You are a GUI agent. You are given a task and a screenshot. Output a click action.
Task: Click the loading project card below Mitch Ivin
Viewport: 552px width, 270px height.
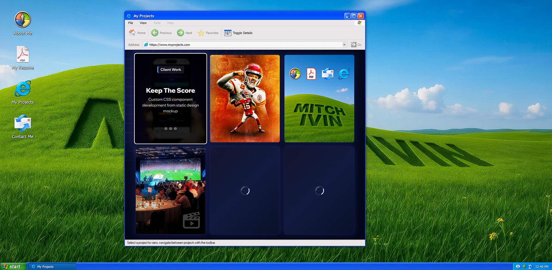click(319, 191)
